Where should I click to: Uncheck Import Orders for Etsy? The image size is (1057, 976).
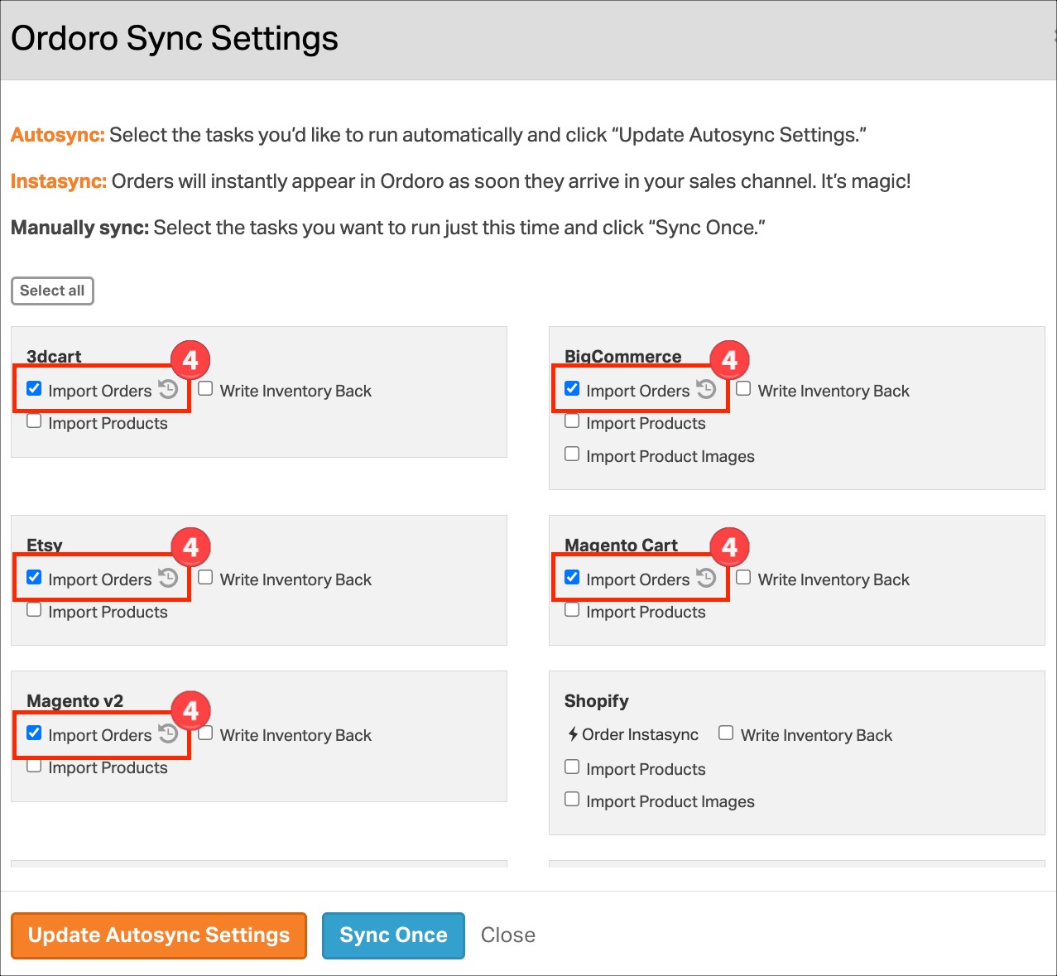pos(34,577)
